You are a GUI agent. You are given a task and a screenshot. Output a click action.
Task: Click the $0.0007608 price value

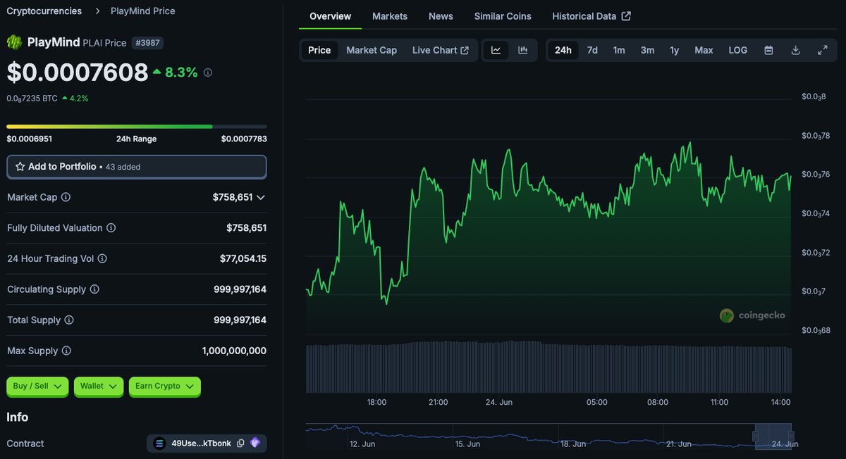[78, 73]
